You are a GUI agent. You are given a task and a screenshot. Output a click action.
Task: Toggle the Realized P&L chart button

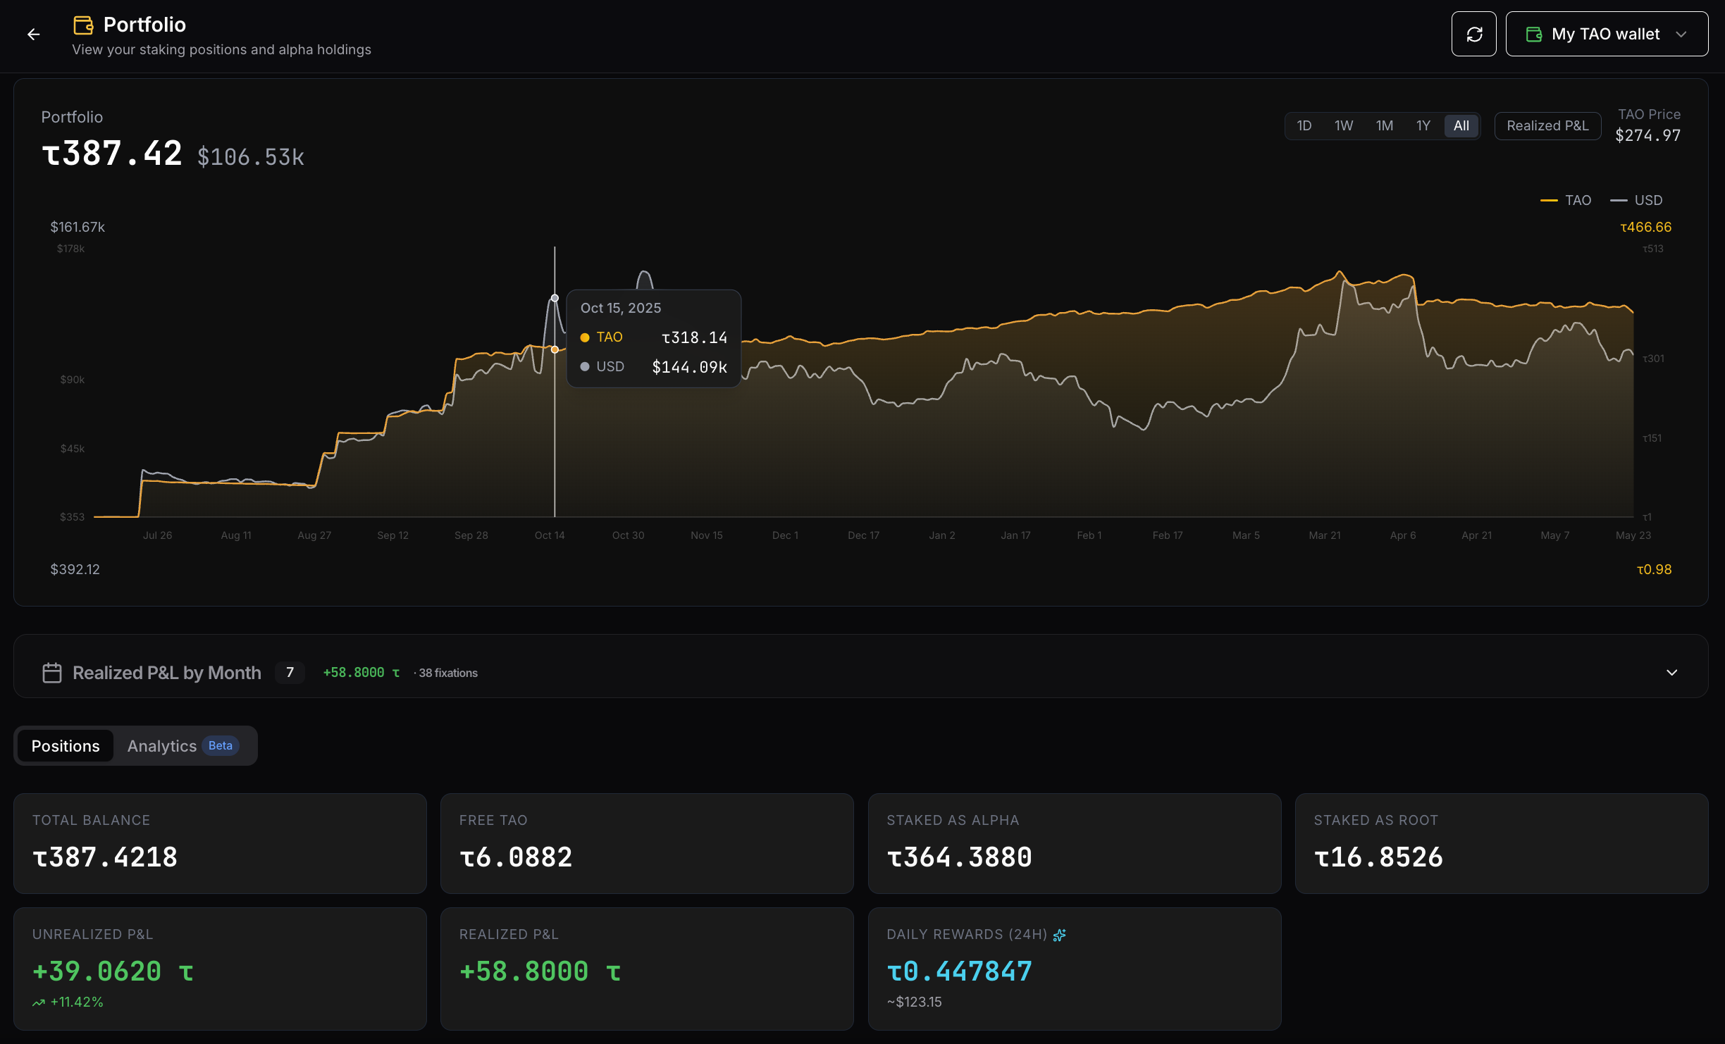[x=1547, y=126]
